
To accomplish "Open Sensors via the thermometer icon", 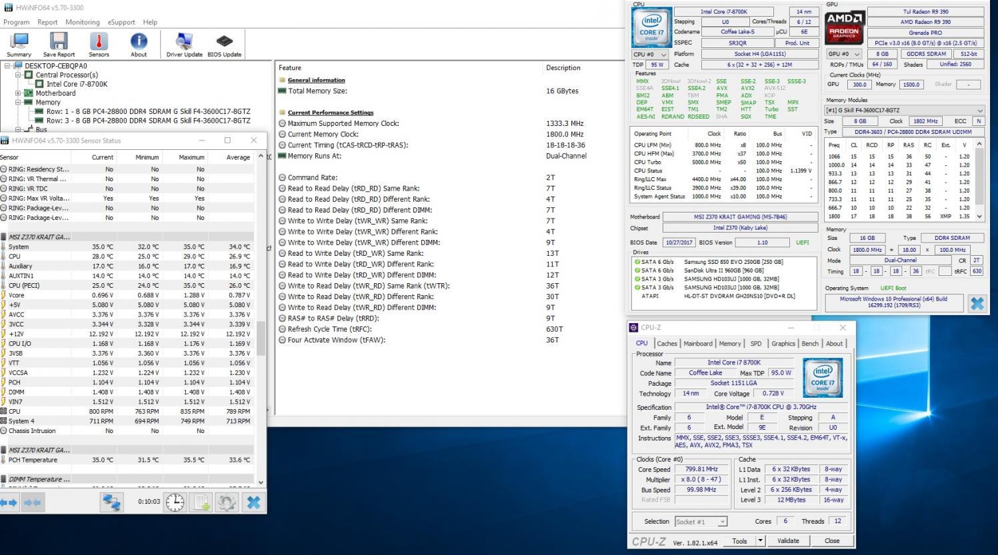I will point(99,45).
